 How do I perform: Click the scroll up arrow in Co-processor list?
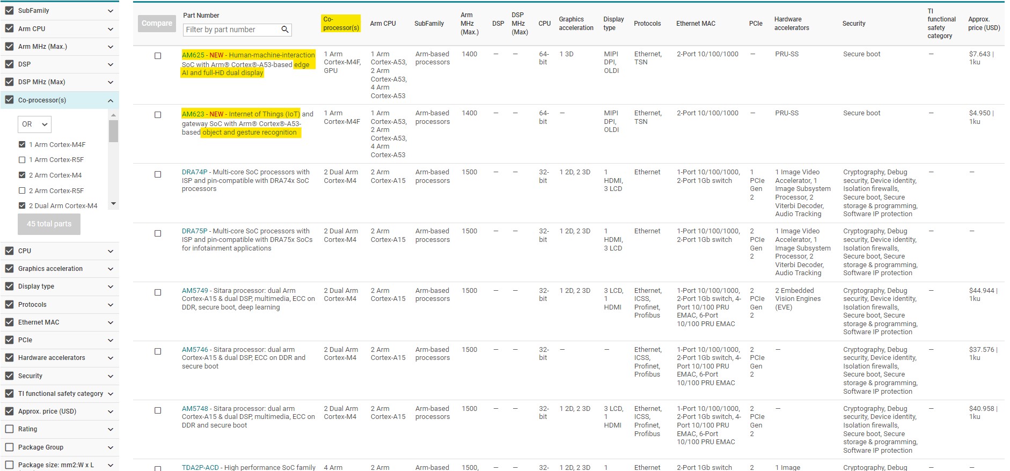[113, 115]
